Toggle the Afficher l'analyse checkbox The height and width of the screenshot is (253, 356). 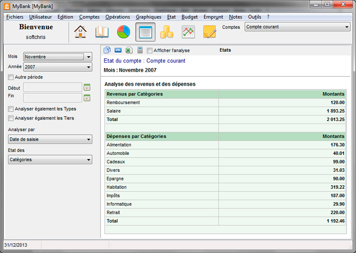150,50
